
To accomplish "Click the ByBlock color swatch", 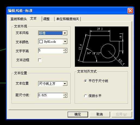I will click(41, 42).
